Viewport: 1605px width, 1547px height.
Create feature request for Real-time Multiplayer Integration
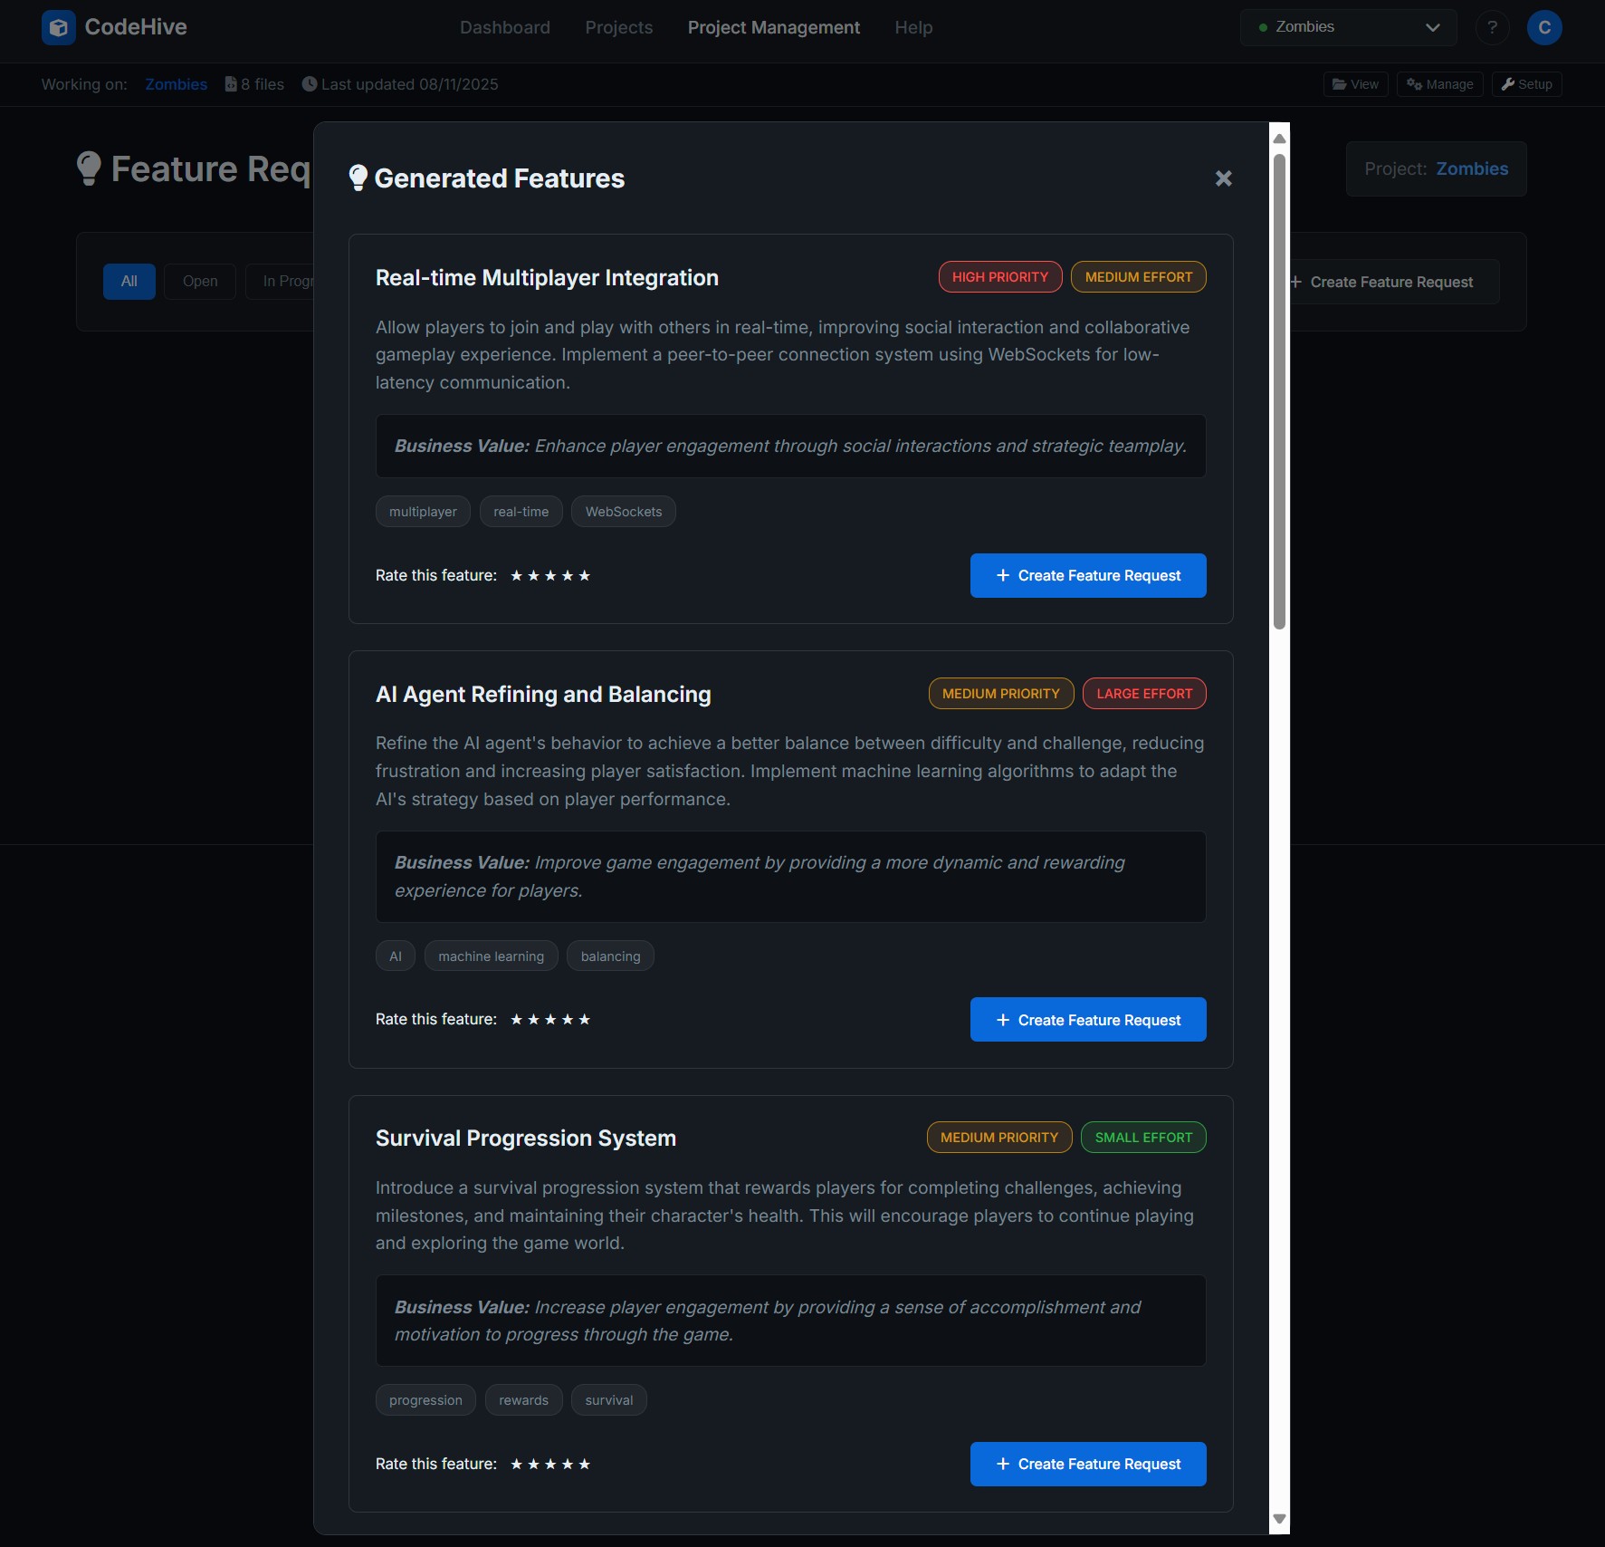pyautogui.click(x=1088, y=575)
